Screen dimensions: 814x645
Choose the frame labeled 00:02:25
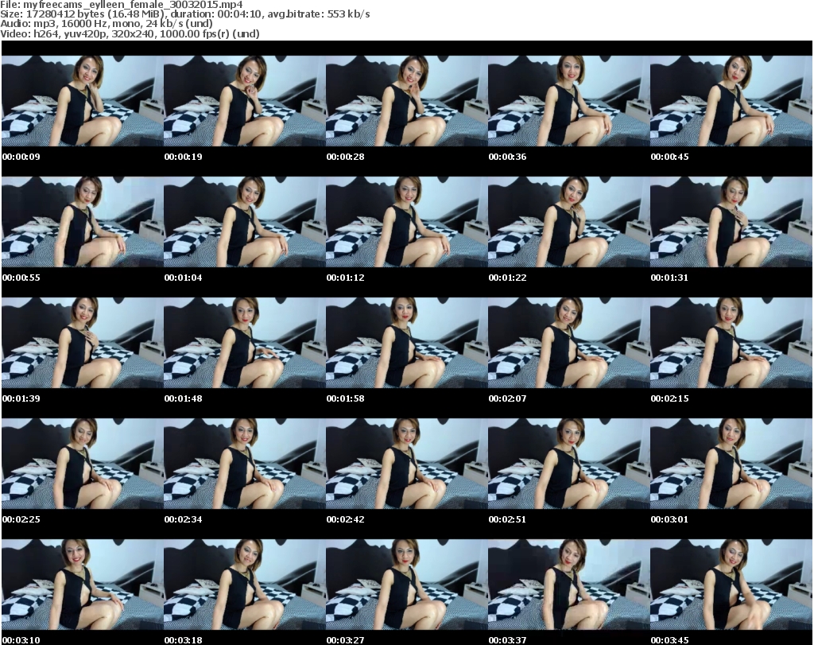click(82, 464)
